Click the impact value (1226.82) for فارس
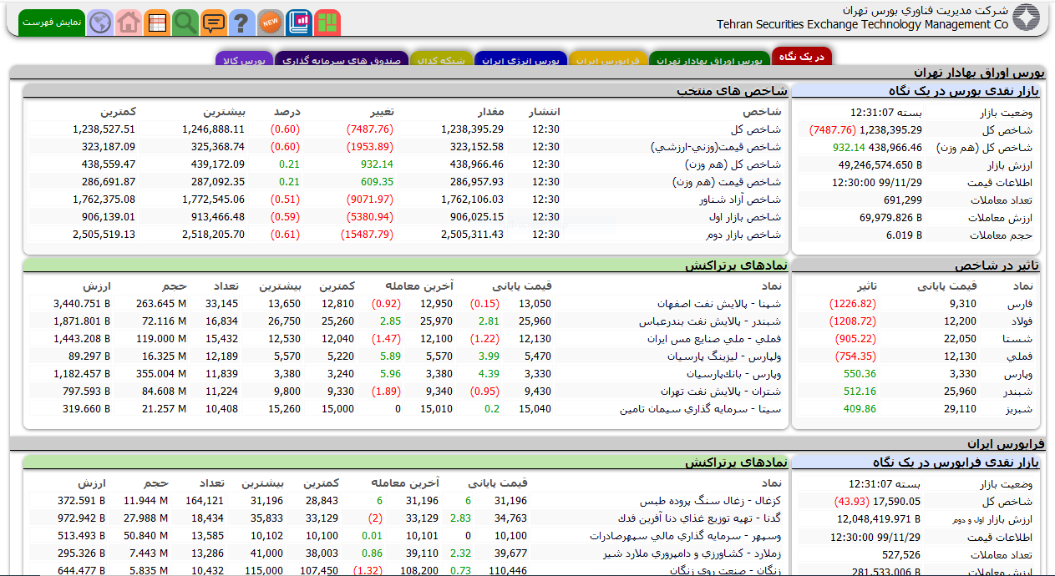This screenshot has height=576, width=1055. [x=852, y=304]
